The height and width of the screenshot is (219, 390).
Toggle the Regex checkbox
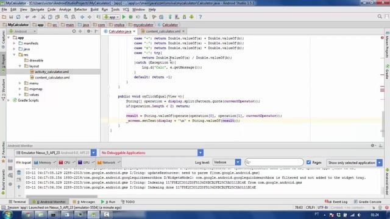309,162
